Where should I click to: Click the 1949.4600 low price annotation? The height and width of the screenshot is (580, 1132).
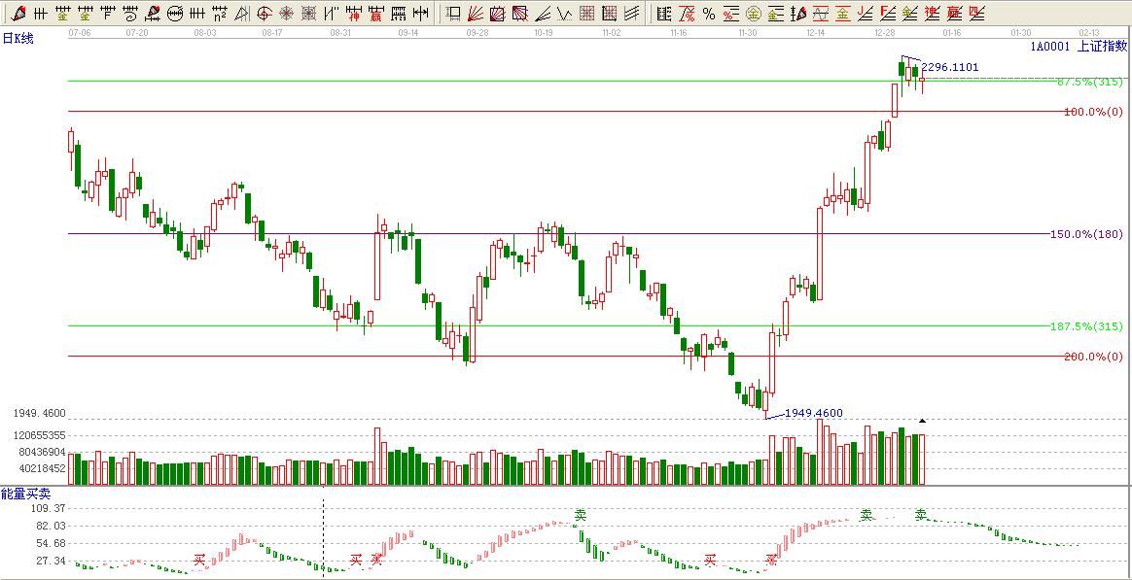[x=813, y=413]
